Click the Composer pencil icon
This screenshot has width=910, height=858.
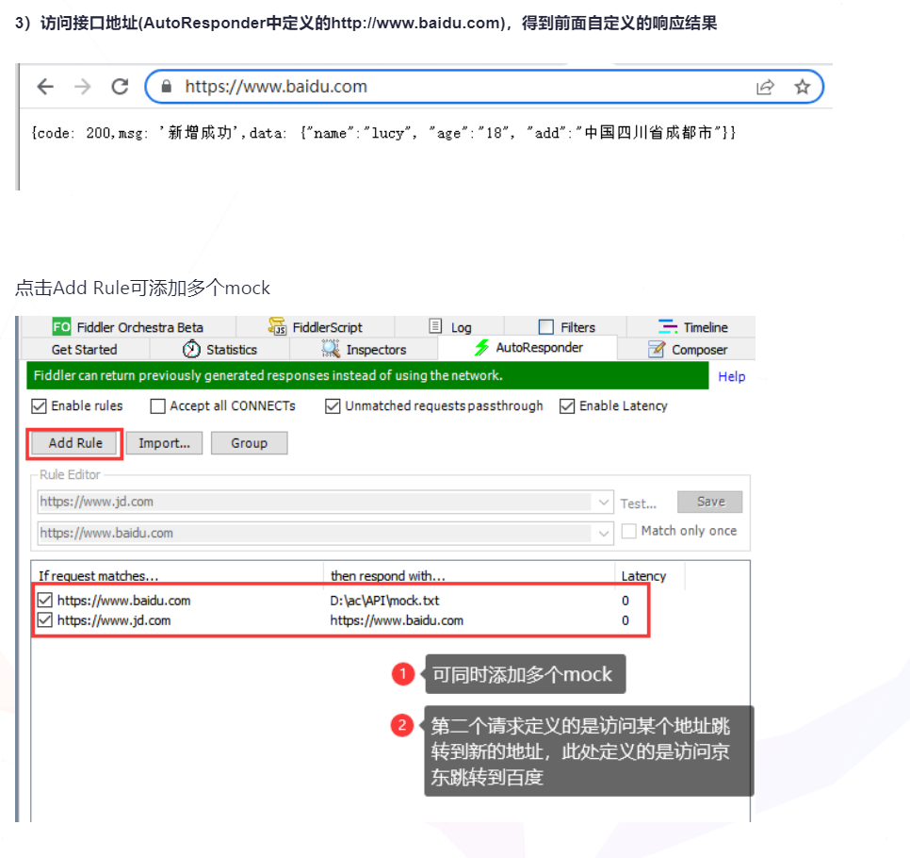(x=657, y=349)
